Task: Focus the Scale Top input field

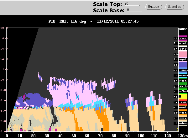Action: pos(132,4)
